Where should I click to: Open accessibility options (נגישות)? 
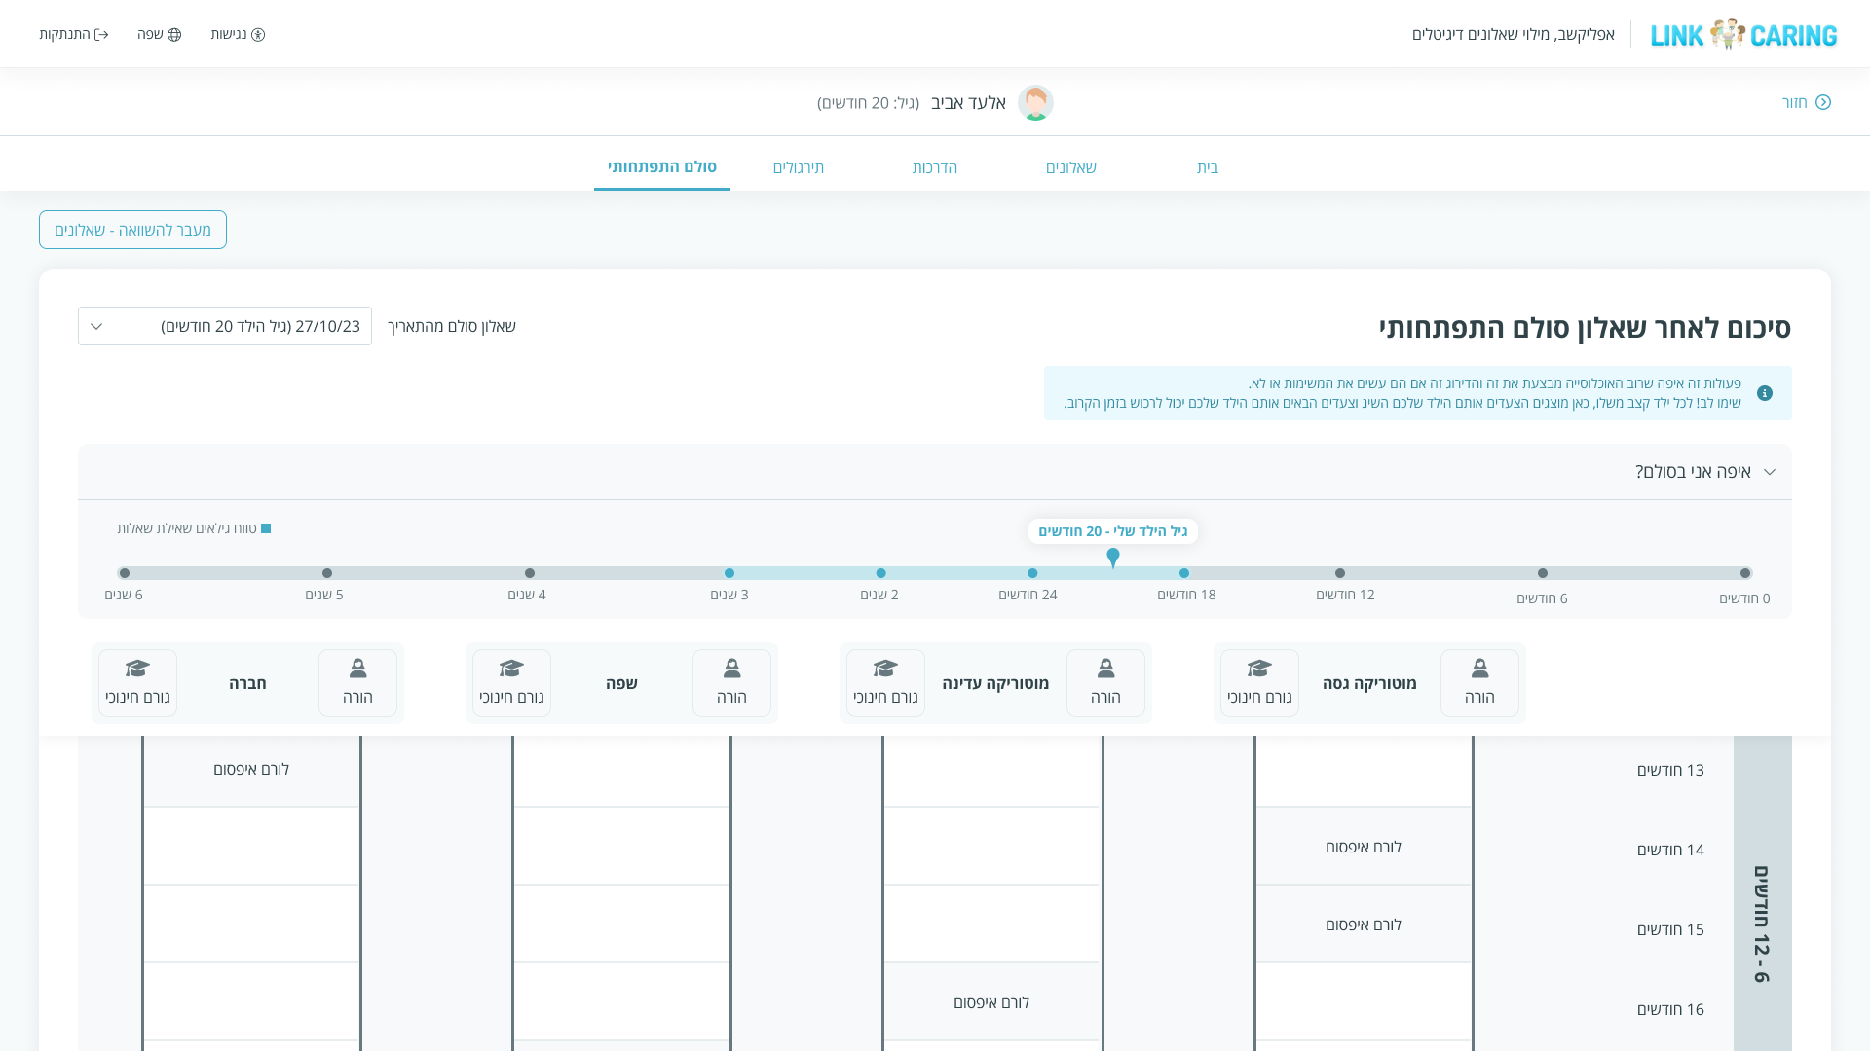pos(238,34)
